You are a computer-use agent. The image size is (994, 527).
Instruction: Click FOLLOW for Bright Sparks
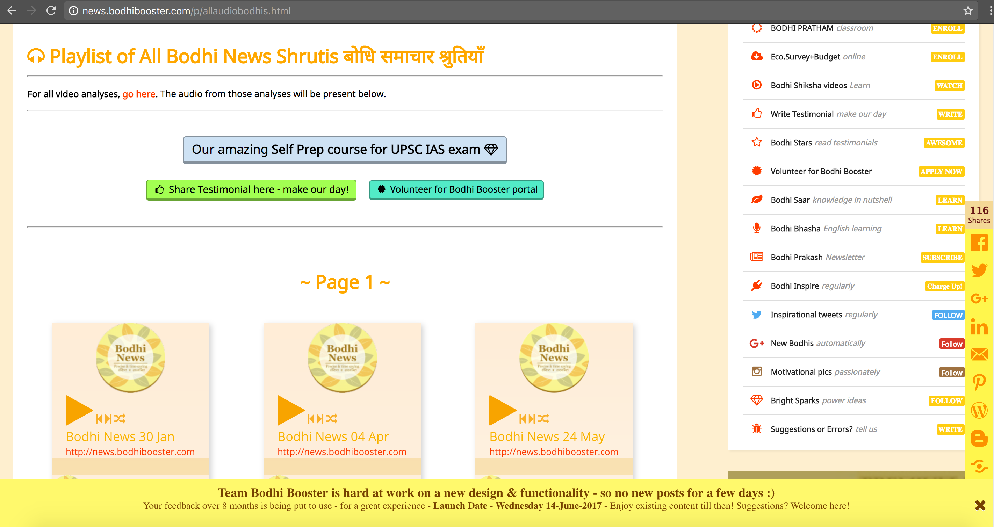point(946,401)
